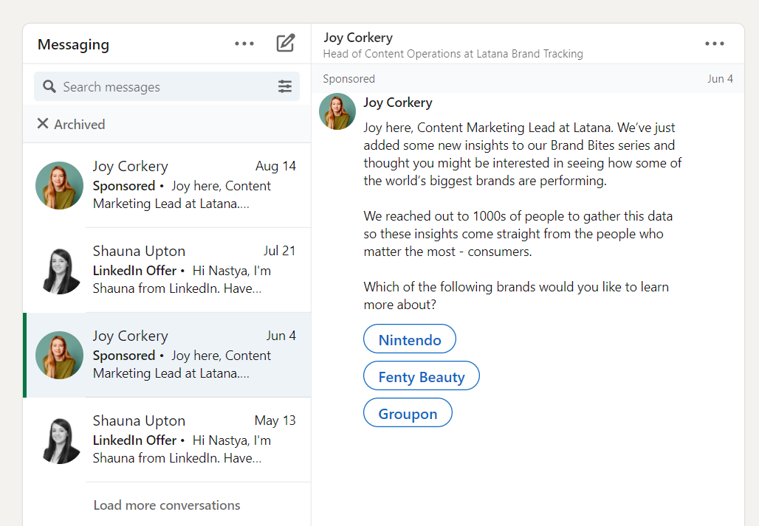Open Shauna Upton conversation from Jul 21
Screen dimensions: 759x526
[167, 270]
